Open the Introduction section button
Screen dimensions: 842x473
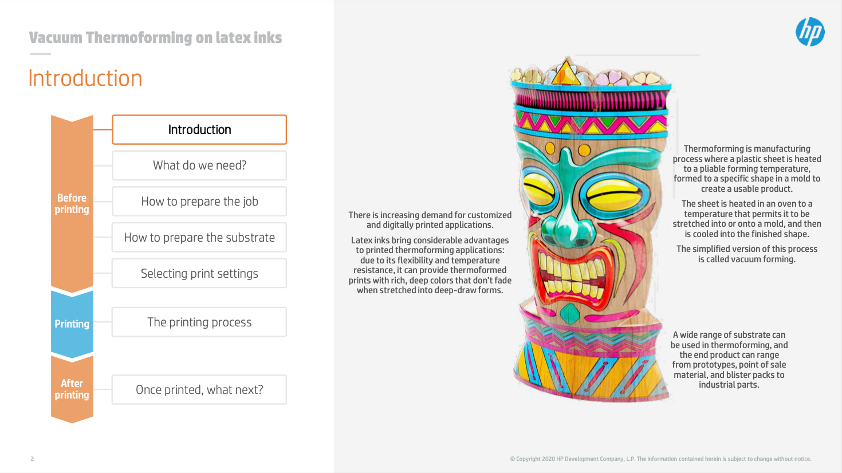(x=199, y=130)
